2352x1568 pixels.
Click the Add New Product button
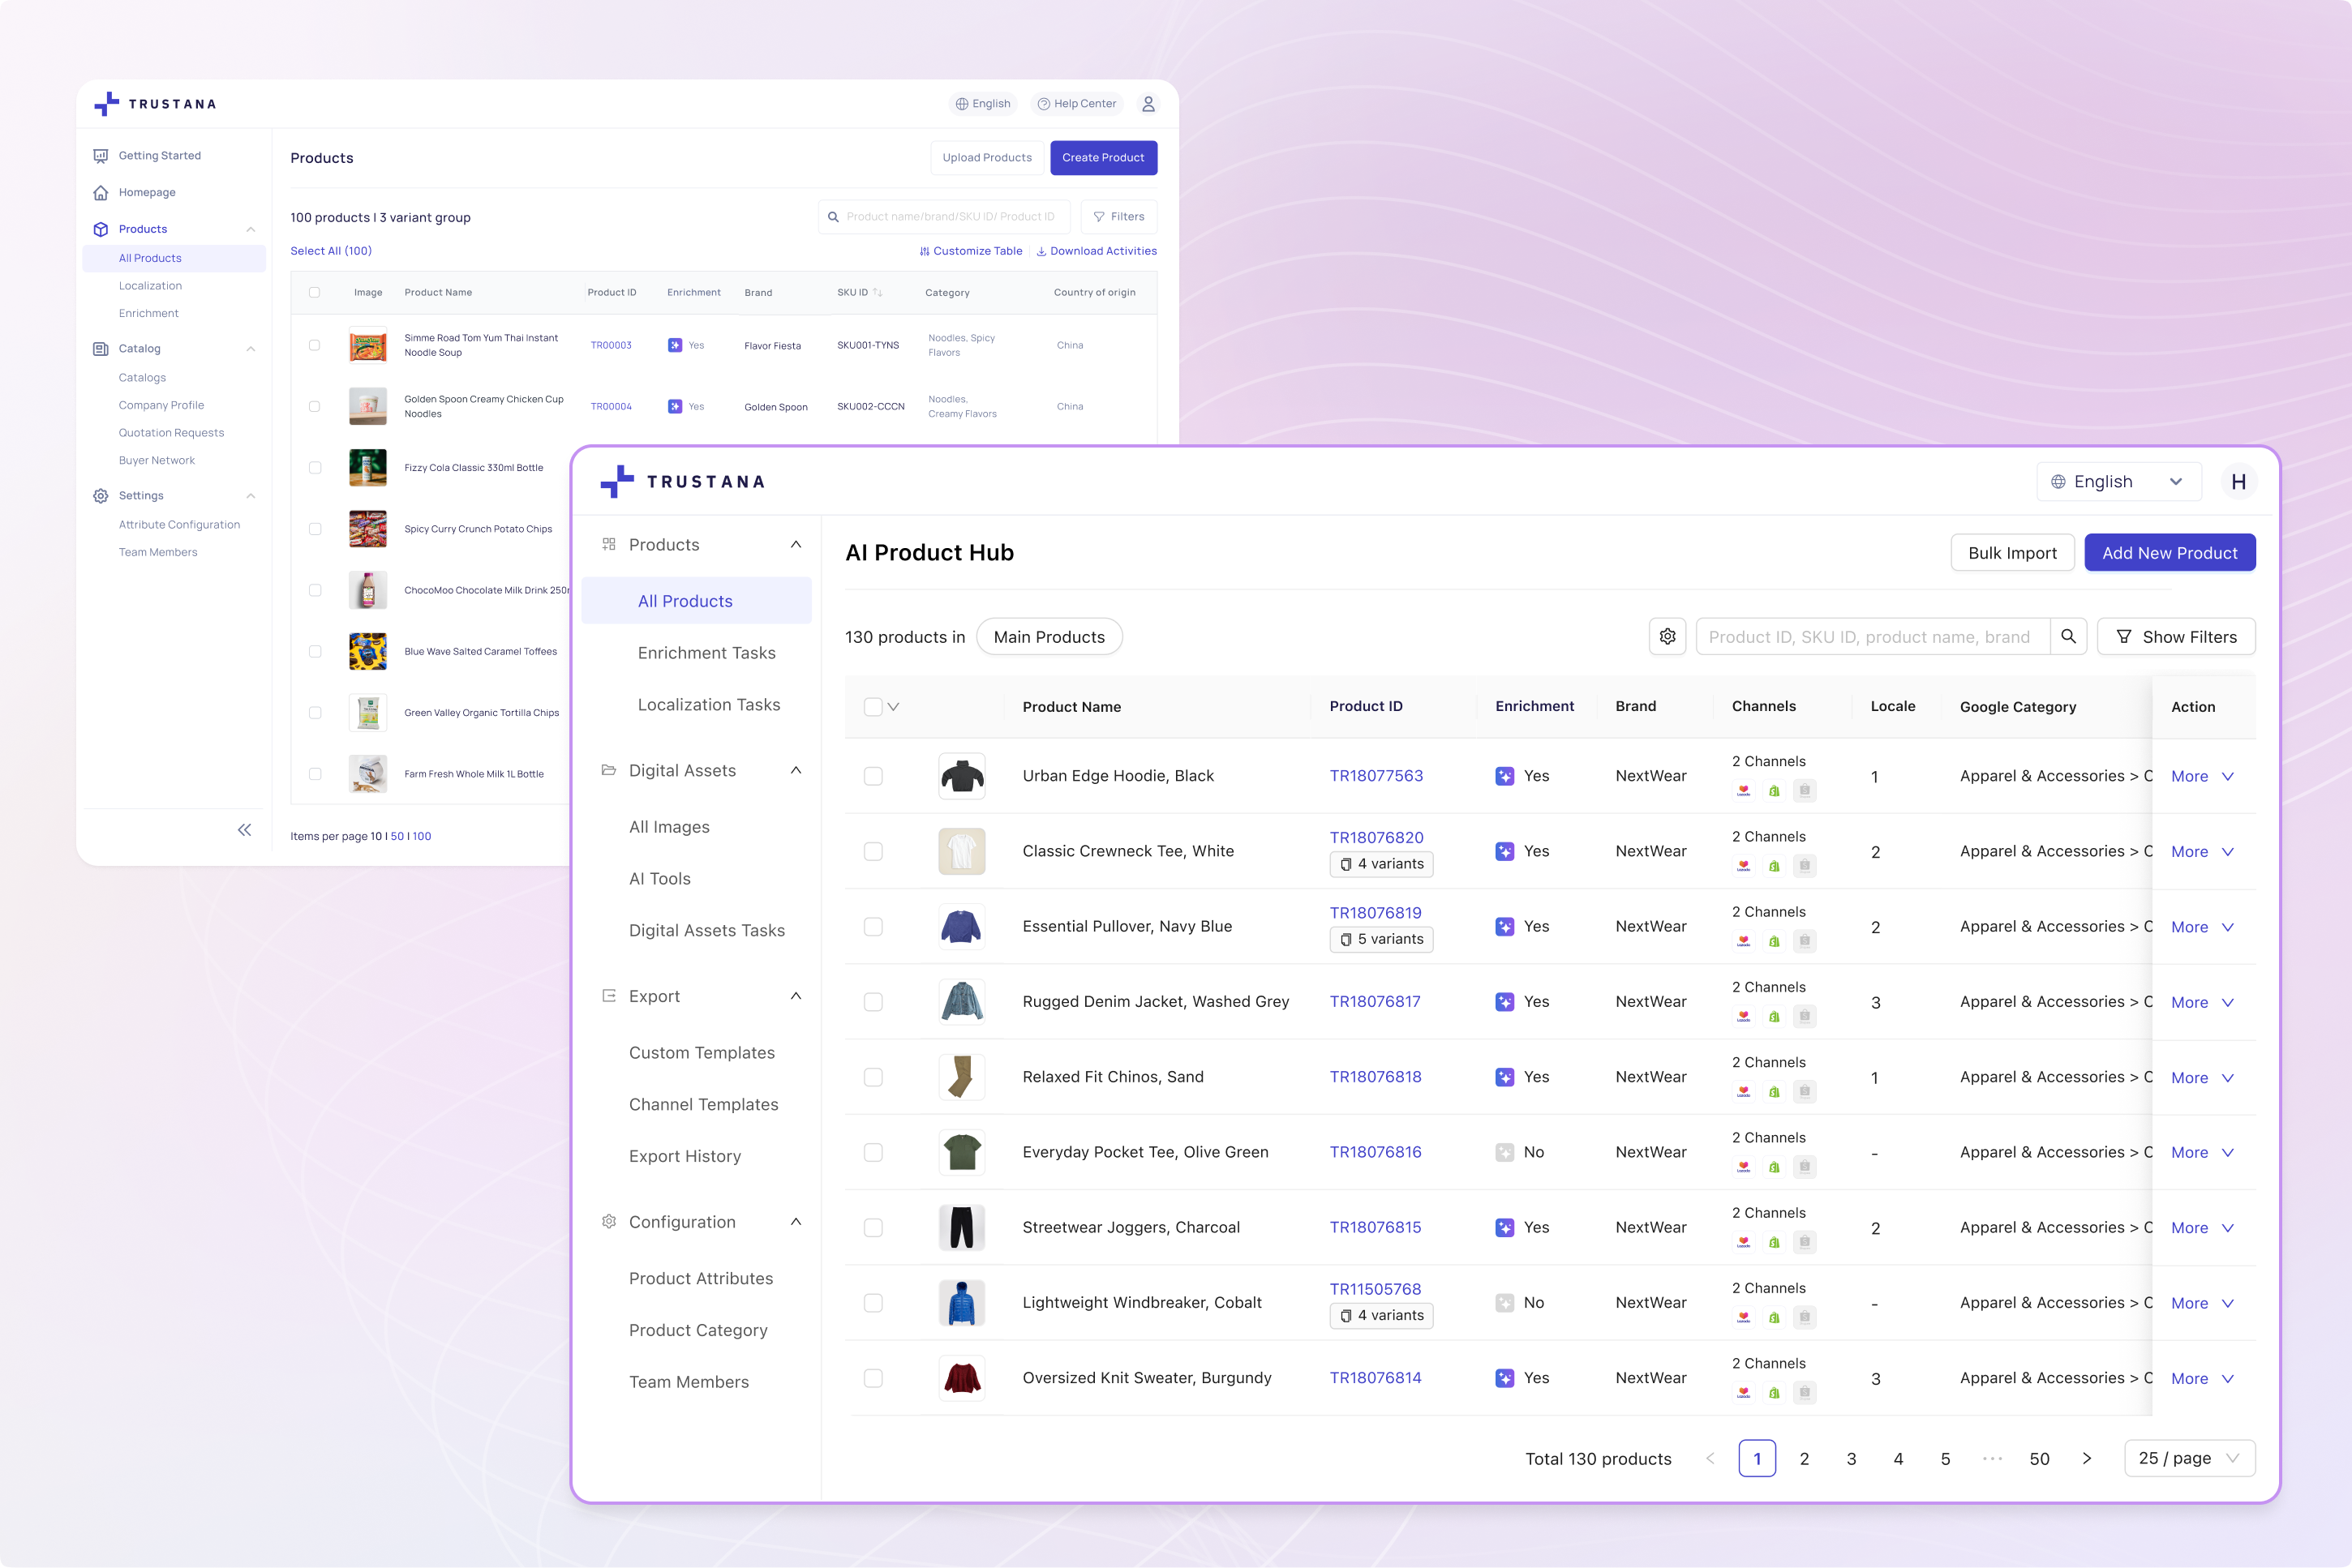pyautogui.click(x=2169, y=553)
